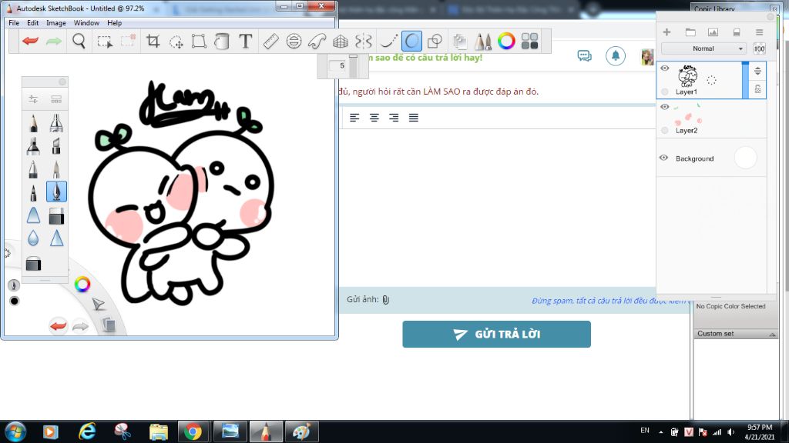Click the Add Group folder icon in layers
The image size is (789, 443).
[x=690, y=32]
